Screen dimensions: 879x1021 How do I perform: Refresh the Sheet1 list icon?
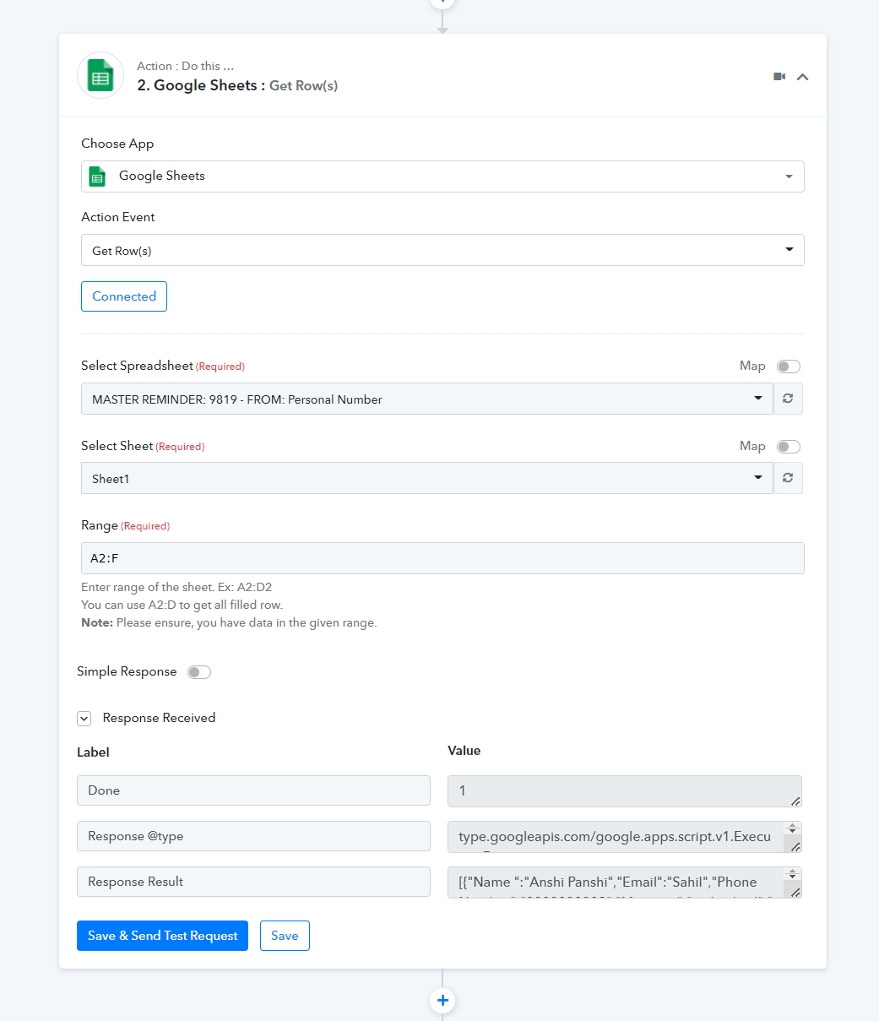[788, 478]
